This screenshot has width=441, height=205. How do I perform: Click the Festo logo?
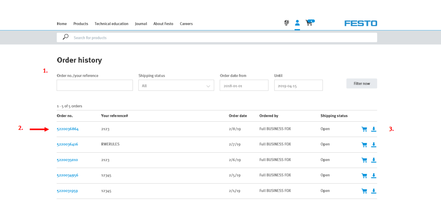(360, 23)
